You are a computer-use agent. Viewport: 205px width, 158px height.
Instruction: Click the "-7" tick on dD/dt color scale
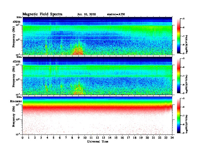click(x=183, y=76)
